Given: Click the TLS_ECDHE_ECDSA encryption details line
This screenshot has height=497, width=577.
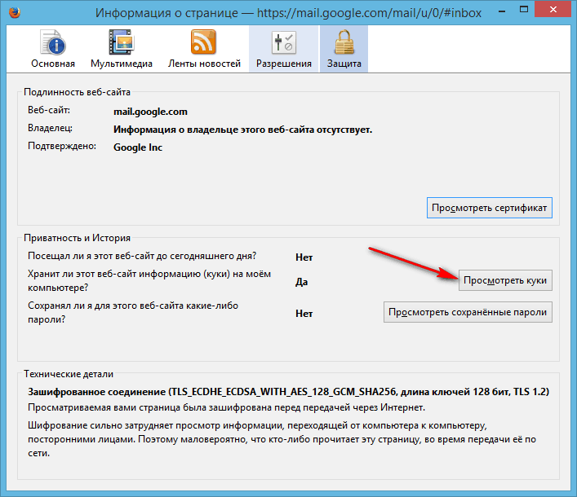Looking at the screenshot, I should pyautogui.click(x=289, y=392).
